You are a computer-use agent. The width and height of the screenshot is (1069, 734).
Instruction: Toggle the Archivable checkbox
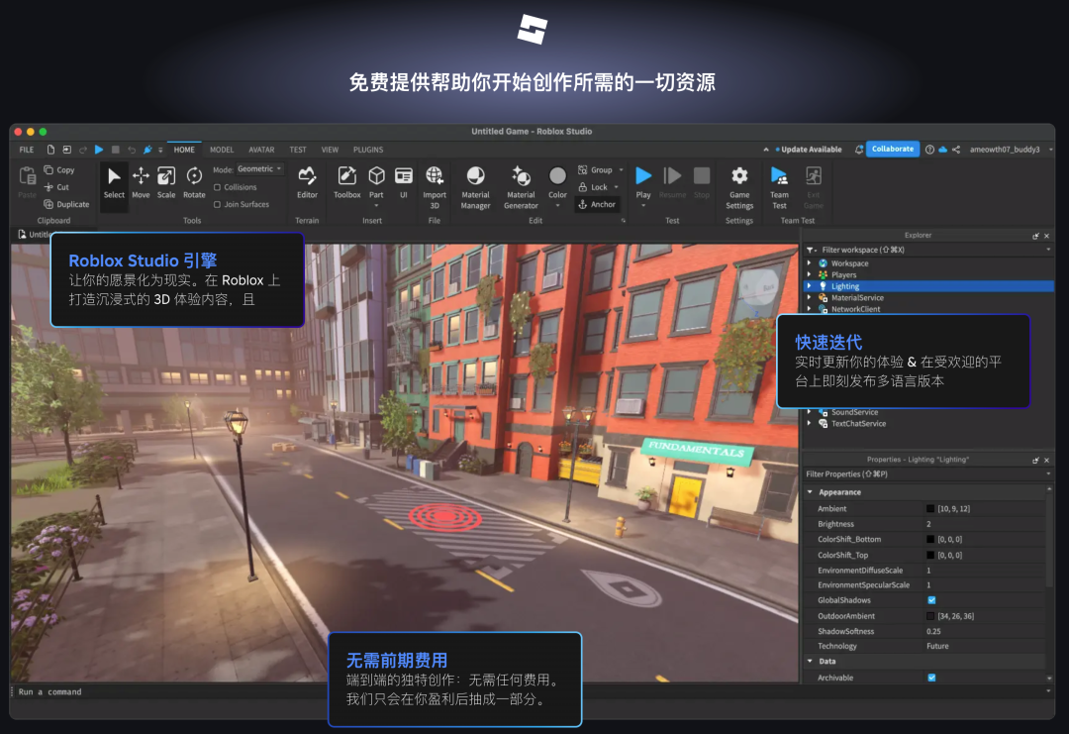(931, 678)
